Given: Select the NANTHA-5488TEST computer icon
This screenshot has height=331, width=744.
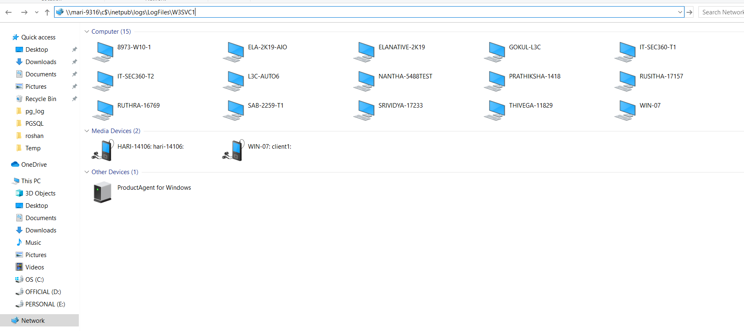Looking at the screenshot, I should pos(364,81).
